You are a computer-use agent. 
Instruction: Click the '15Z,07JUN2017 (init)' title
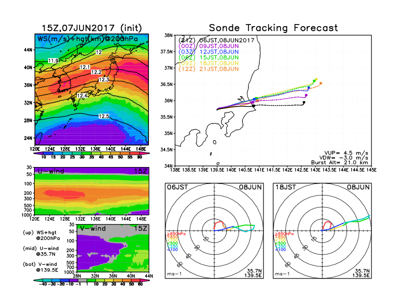tap(91, 28)
